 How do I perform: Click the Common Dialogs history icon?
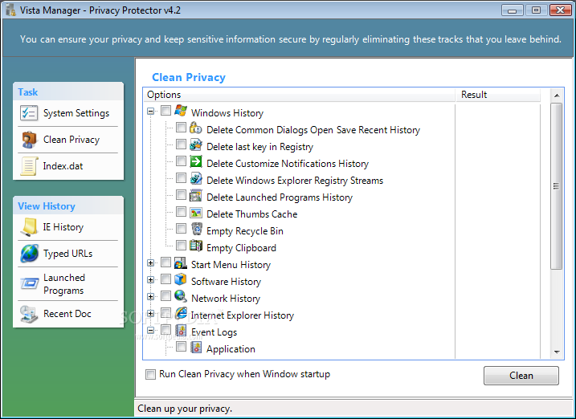(x=196, y=128)
